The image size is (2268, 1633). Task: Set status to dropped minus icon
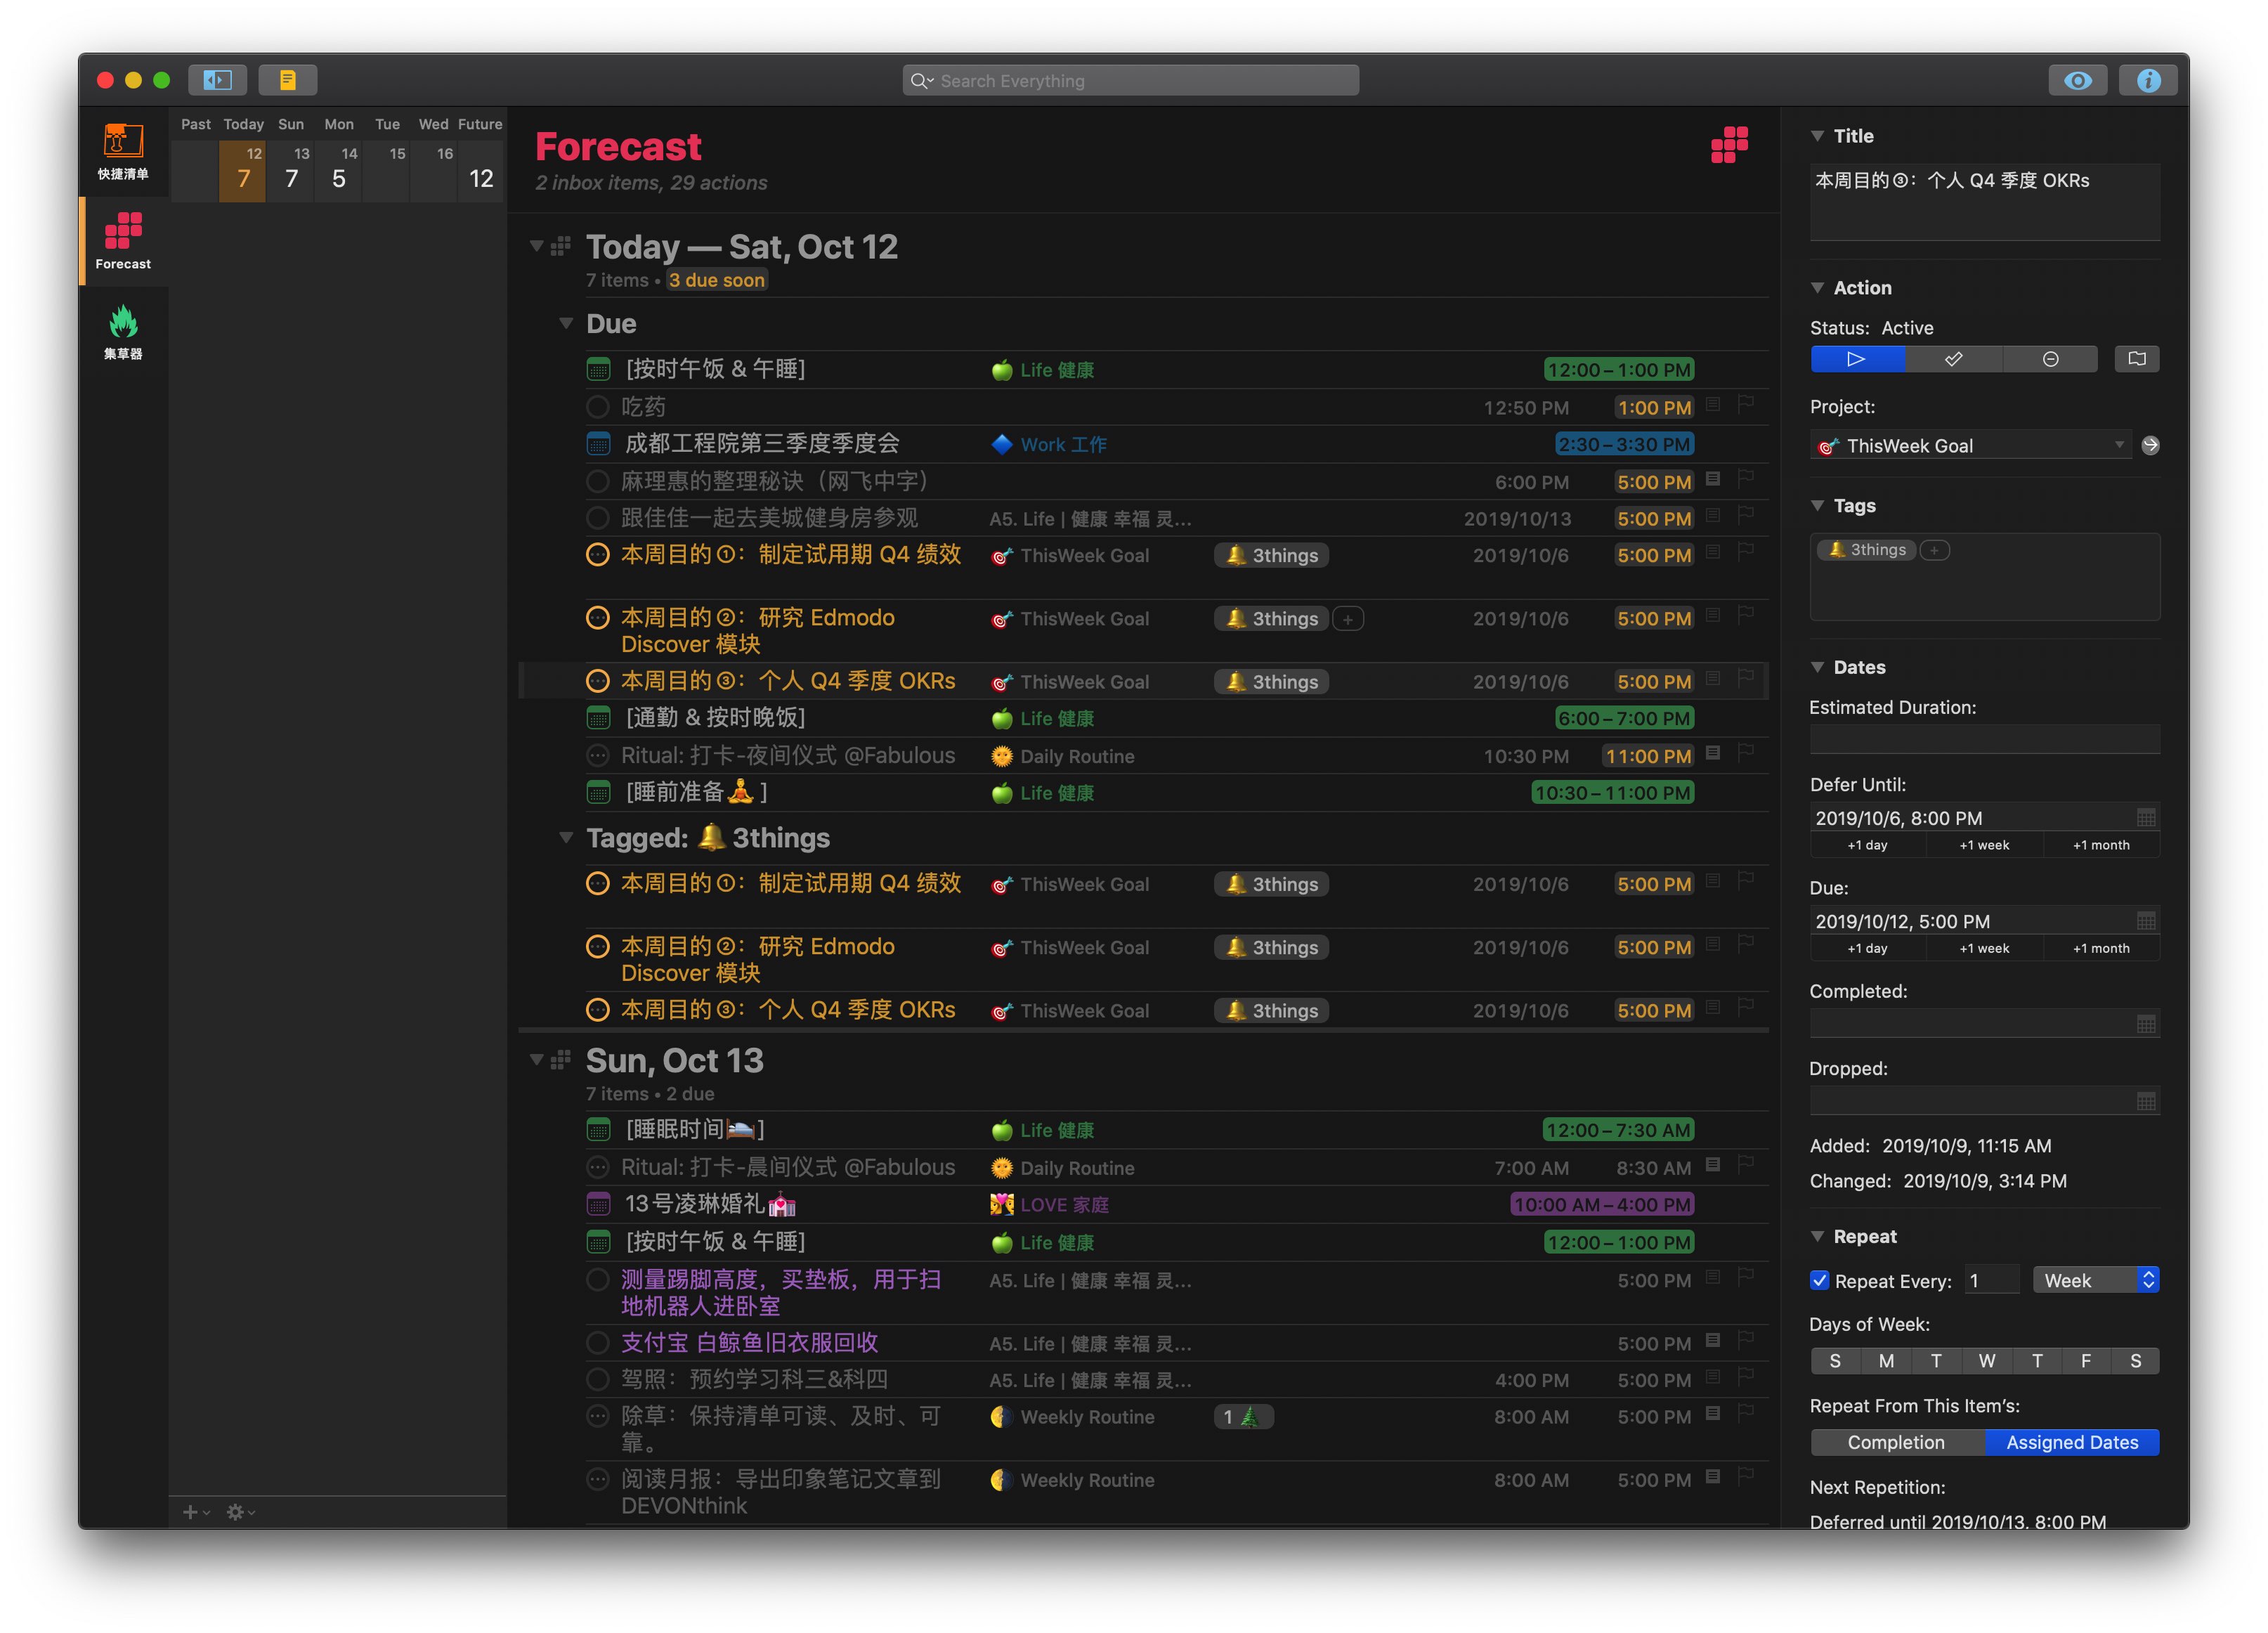(x=2050, y=359)
